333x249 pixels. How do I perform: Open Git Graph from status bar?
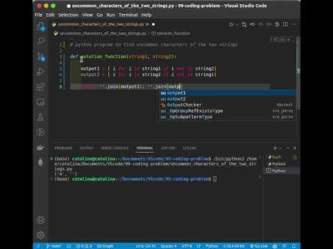point(105,246)
